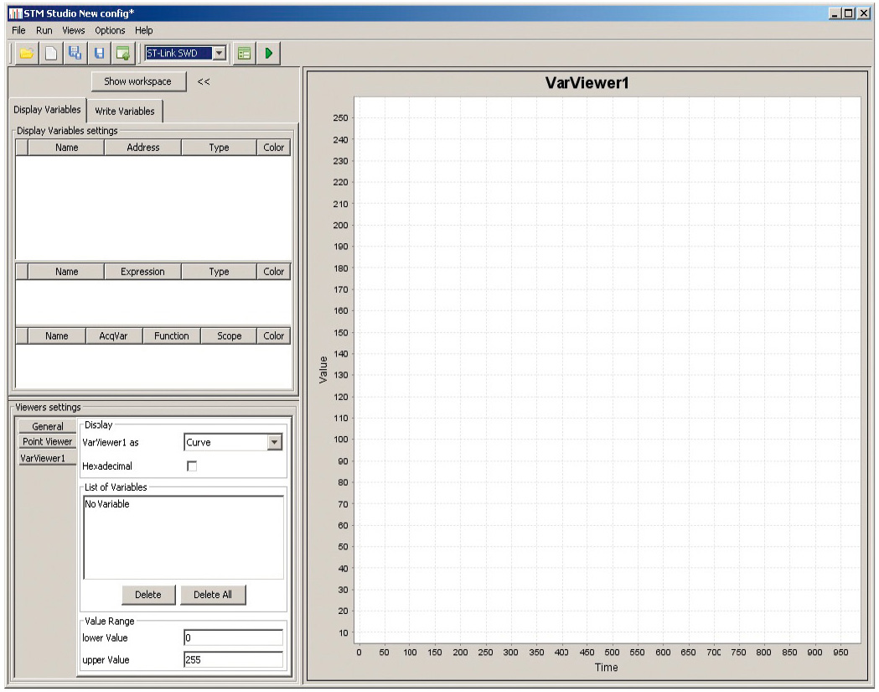Click the Delete button
Screen dimensions: 879x692
[x=148, y=595]
